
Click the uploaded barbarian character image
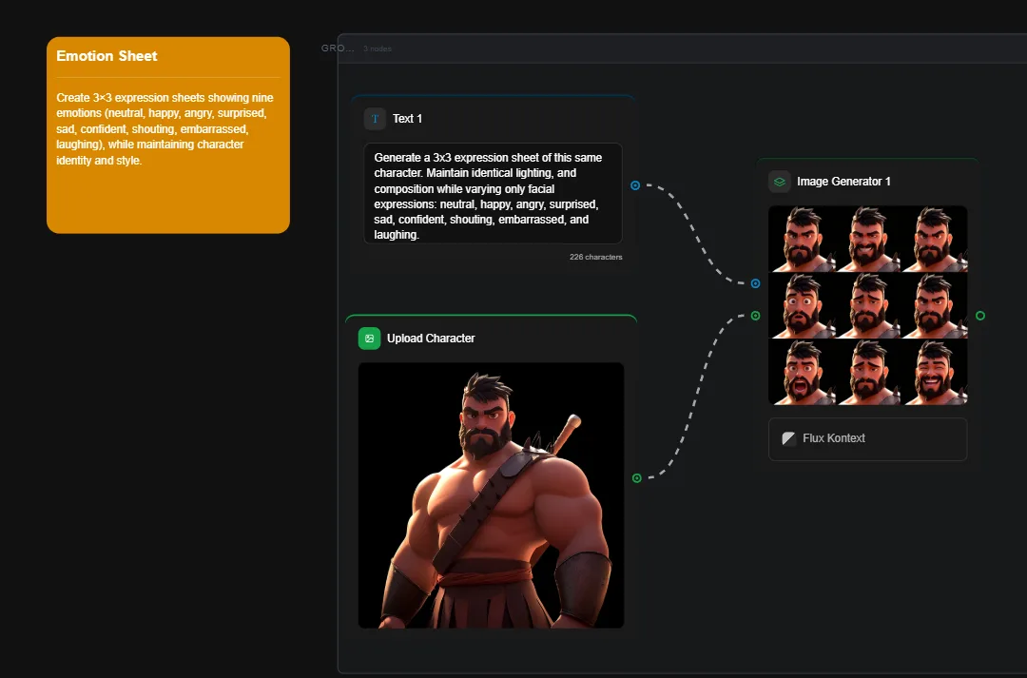[x=491, y=494]
